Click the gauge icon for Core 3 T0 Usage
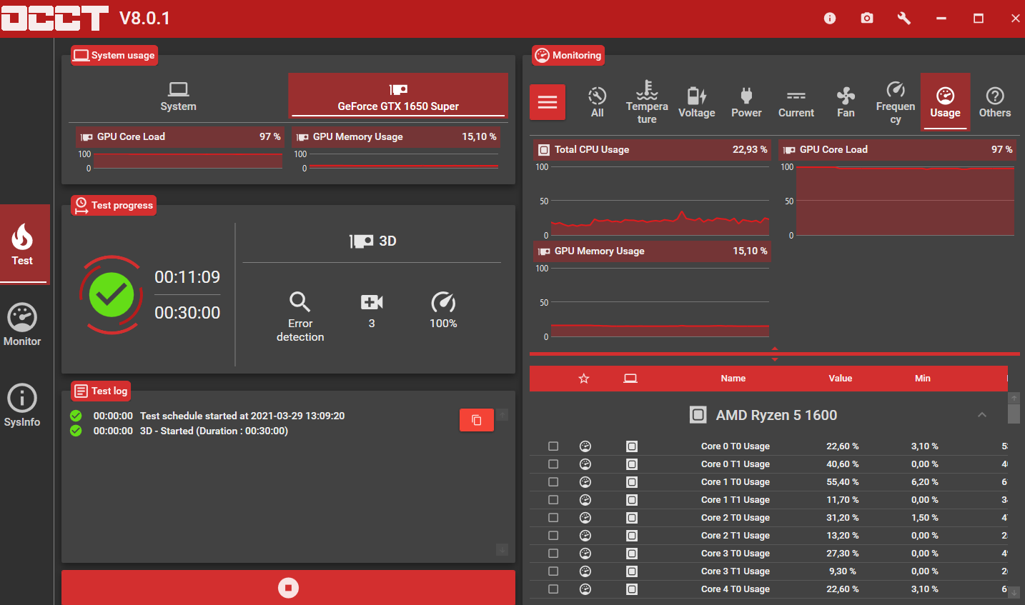Viewport: 1025px width, 605px height. [x=585, y=554]
